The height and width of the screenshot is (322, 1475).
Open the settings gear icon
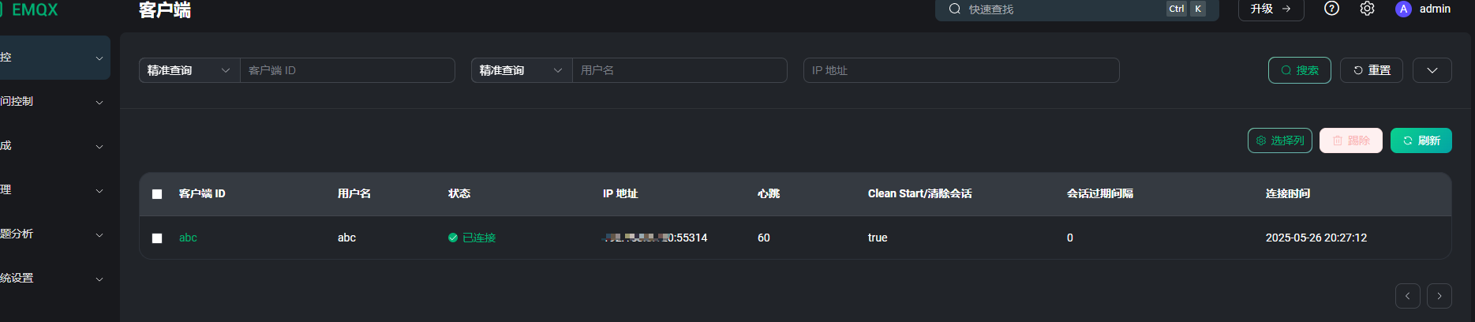tap(1367, 9)
